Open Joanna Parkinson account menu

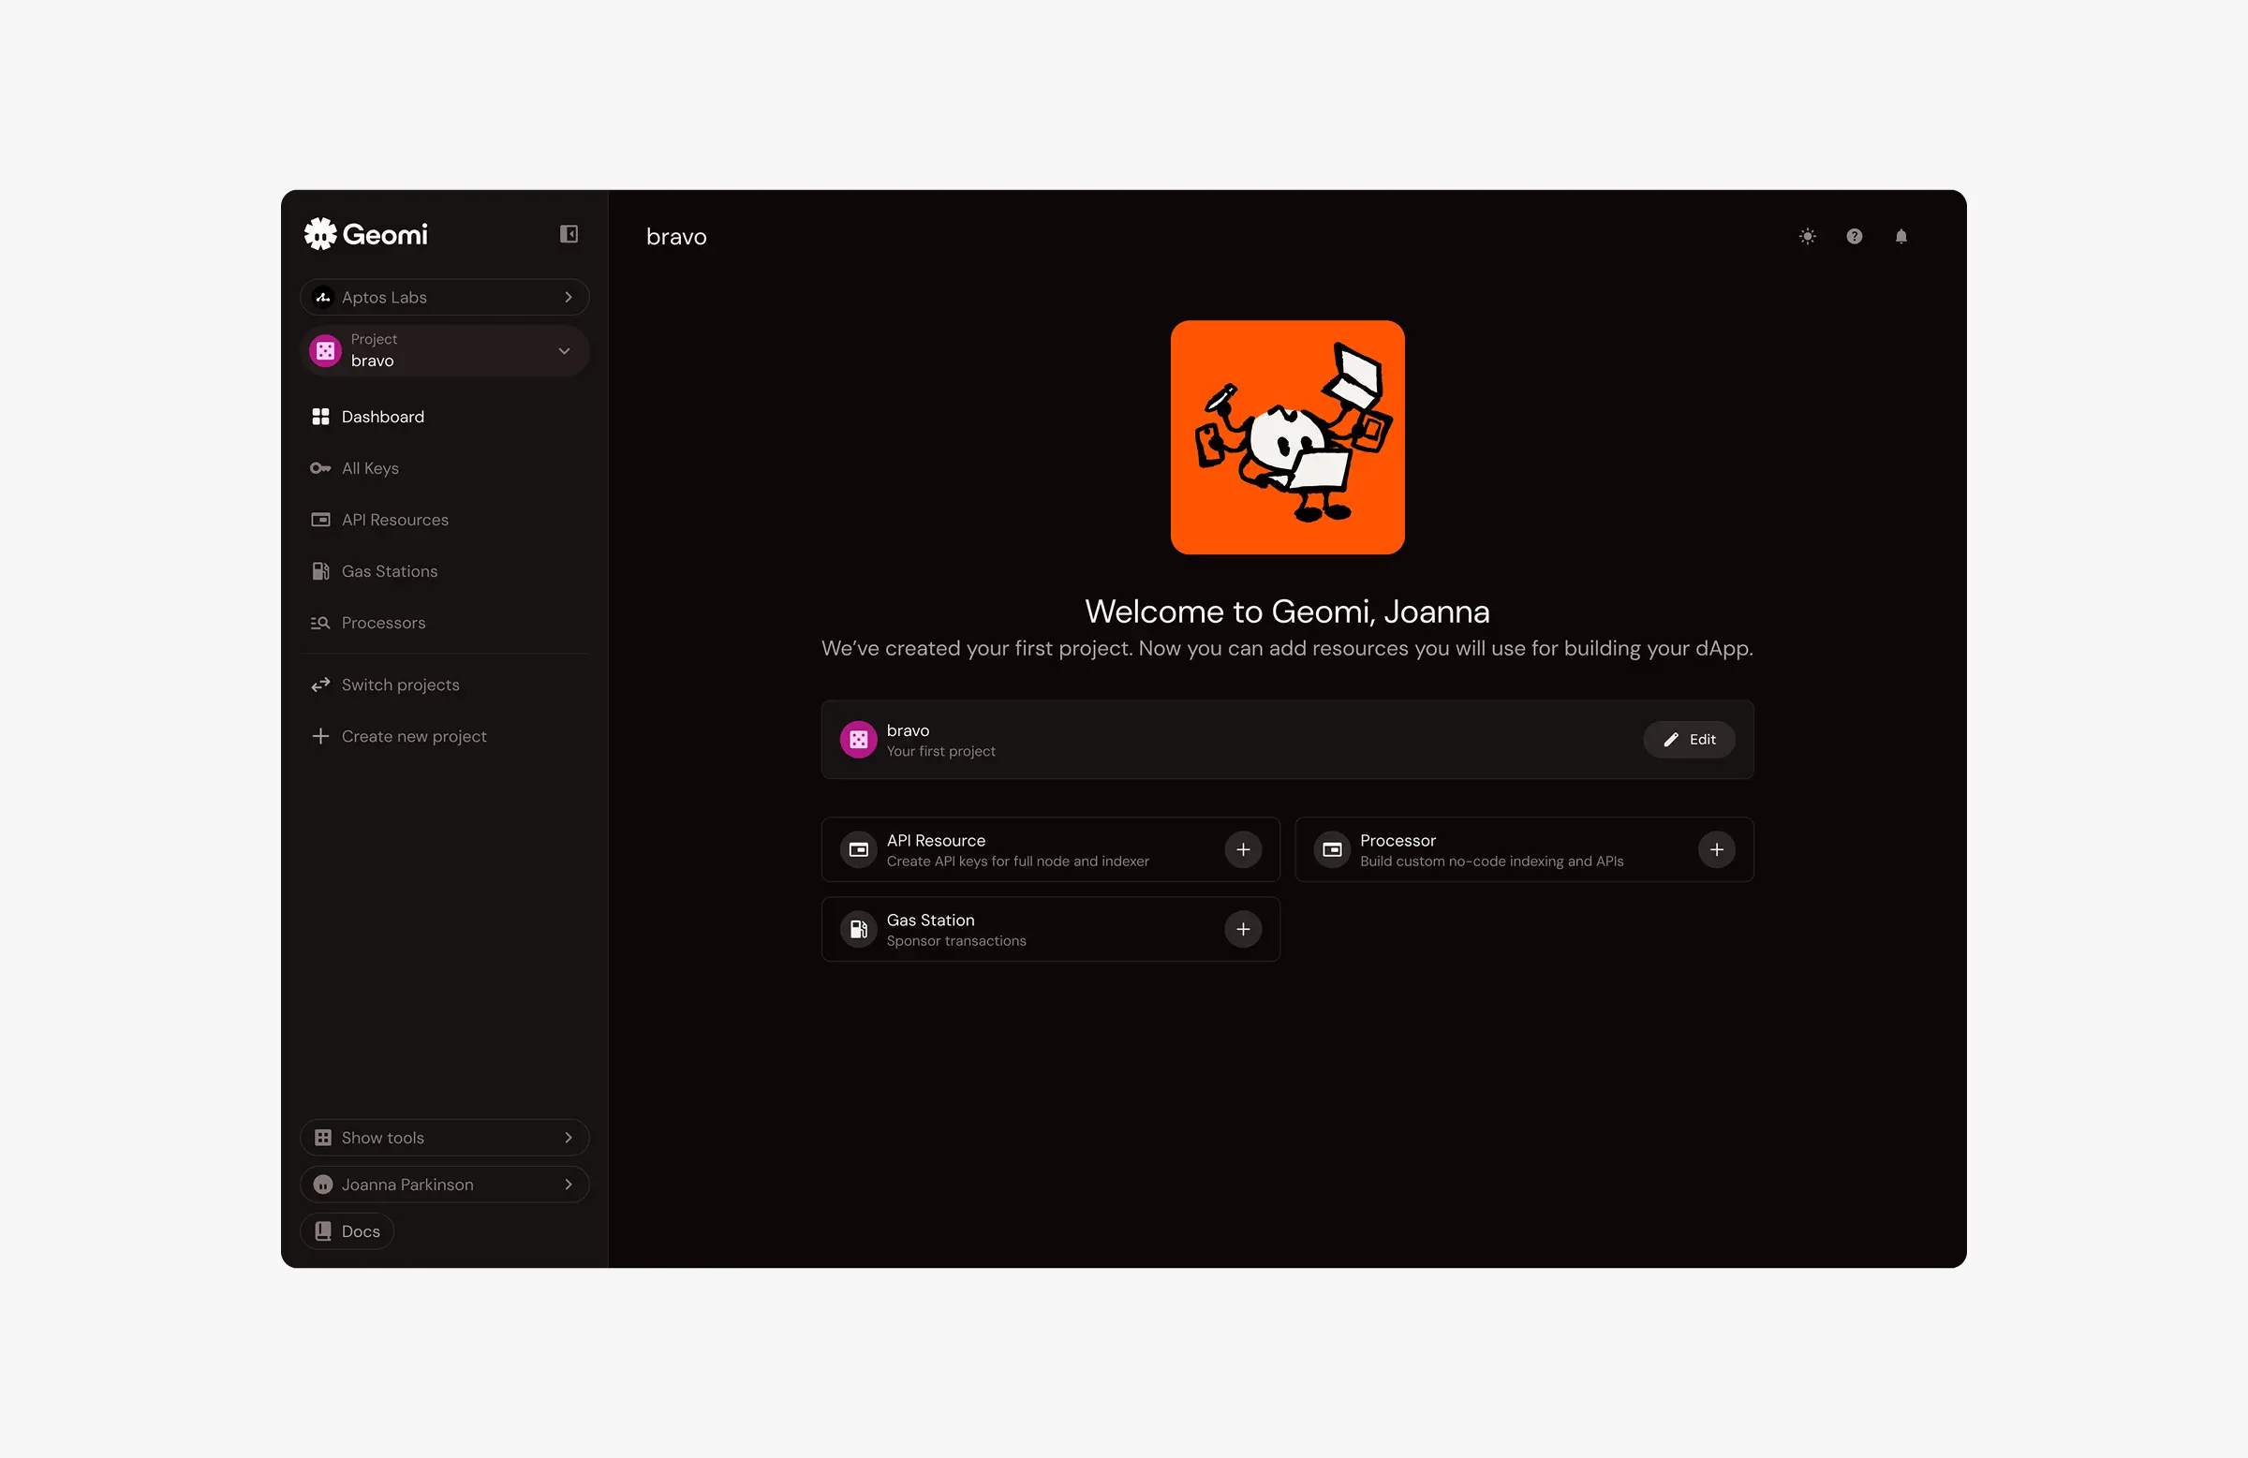(x=444, y=1185)
